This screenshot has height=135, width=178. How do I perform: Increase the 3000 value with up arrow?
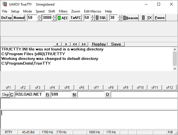coord(54,16)
